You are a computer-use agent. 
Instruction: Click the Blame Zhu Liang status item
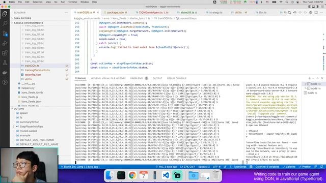80,167
